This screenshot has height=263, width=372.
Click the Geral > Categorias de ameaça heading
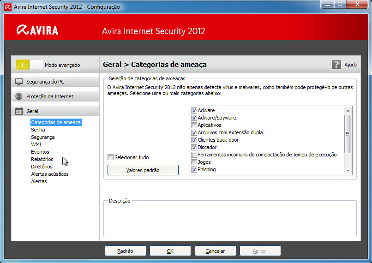pyautogui.click(x=155, y=65)
